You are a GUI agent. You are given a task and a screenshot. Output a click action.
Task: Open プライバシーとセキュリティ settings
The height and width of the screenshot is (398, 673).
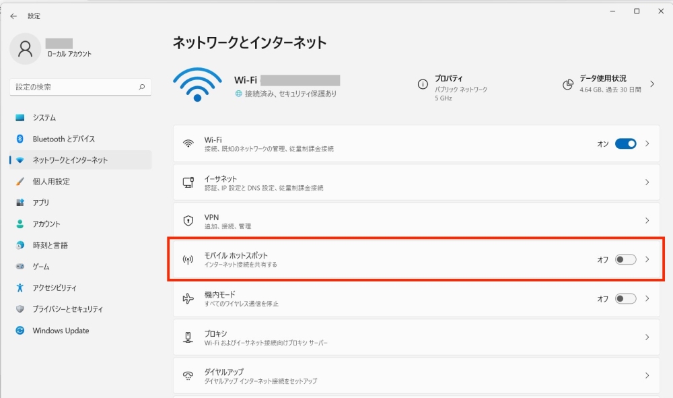(x=67, y=309)
